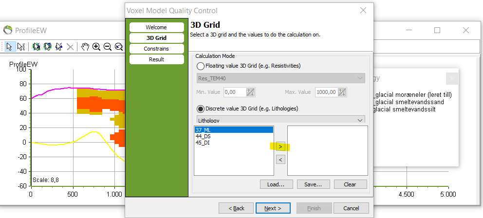This screenshot has width=483, height=218.
Task: Click the Clear button
Action: click(350, 184)
